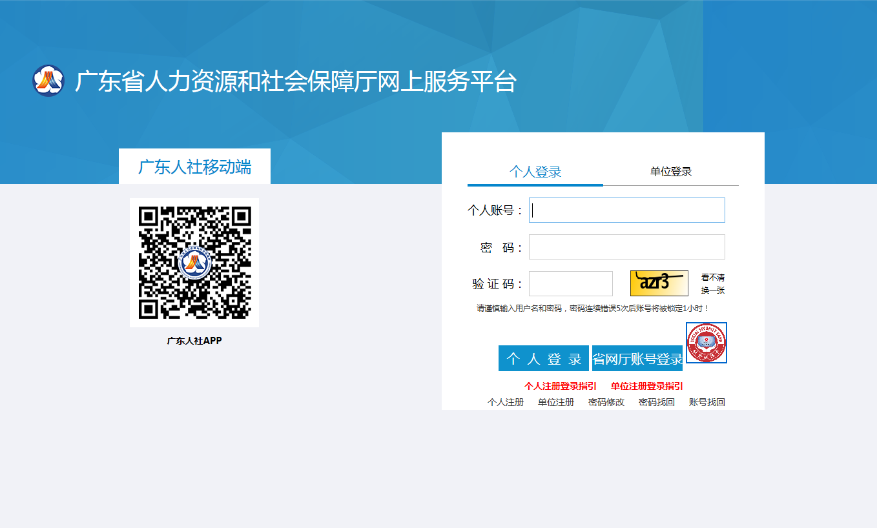Viewport: 877px width, 528px height.
Task: Open the 密码找回 link
Action: pyautogui.click(x=657, y=402)
